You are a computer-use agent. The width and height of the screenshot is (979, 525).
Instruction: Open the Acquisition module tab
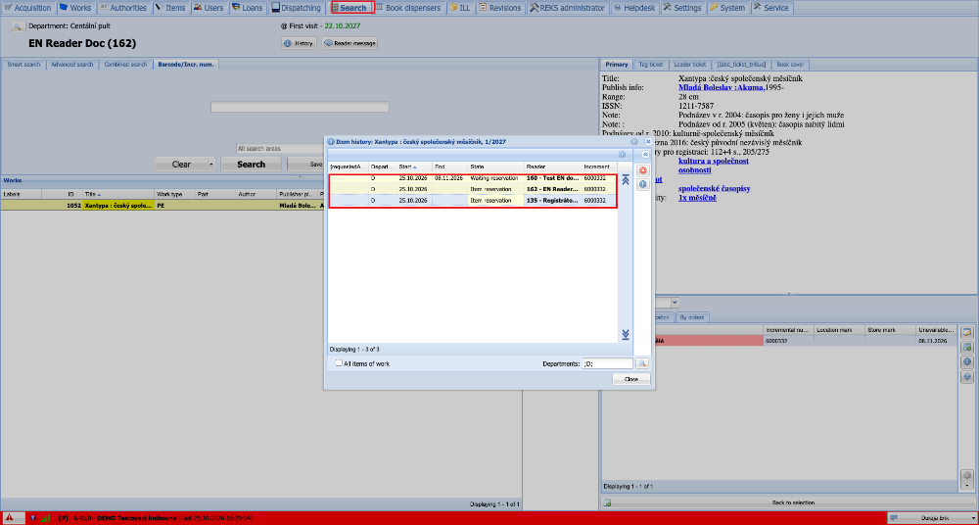pos(28,8)
